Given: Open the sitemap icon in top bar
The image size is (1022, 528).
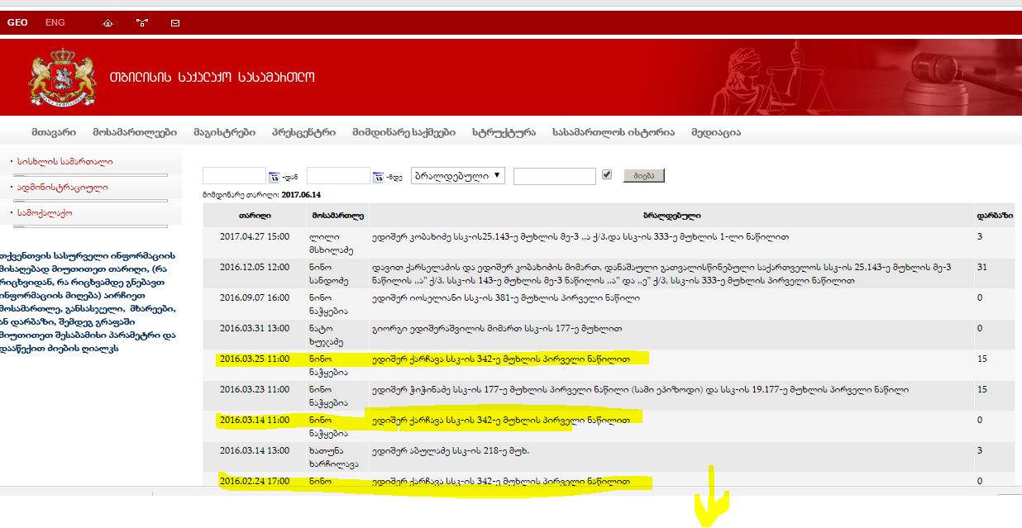Looking at the screenshot, I should (x=141, y=23).
